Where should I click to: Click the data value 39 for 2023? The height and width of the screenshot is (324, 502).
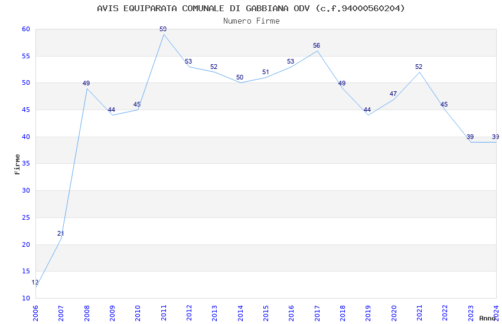pyautogui.click(x=470, y=137)
